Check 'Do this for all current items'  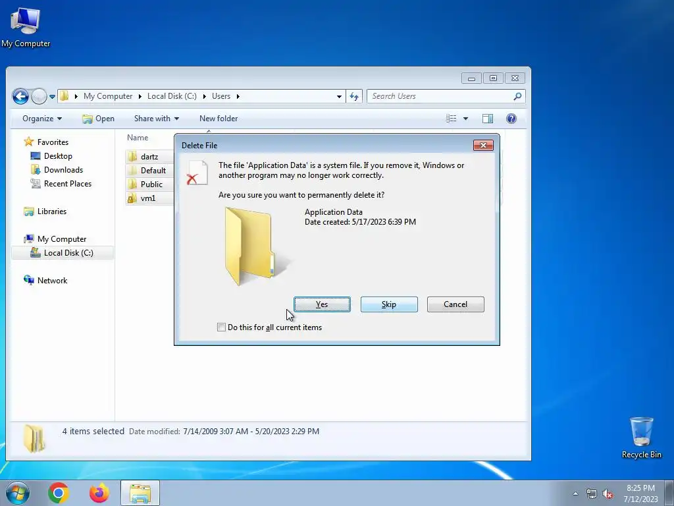coord(221,327)
